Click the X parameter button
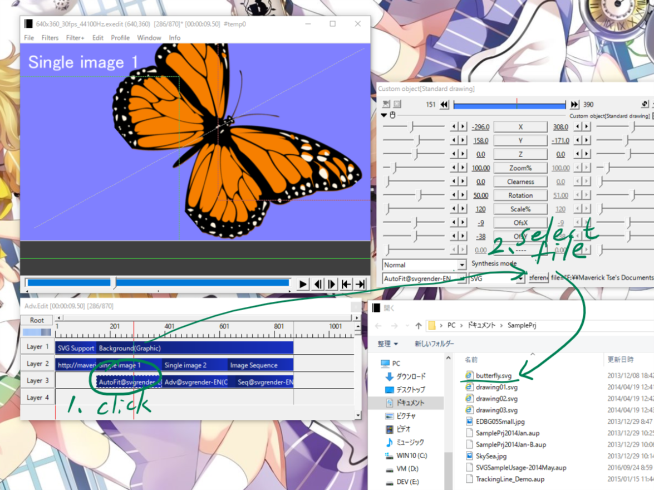The height and width of the screenshot is (490, 654). 520,126
